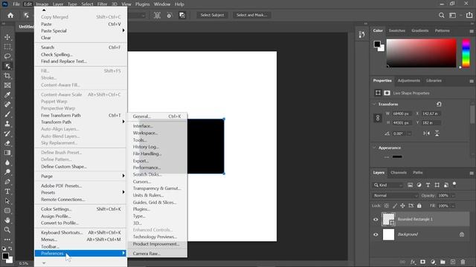Click the Rounded Rectangle 1 layer thumbnail
Viewport: 476px width, 267px height.
pos(388,220)
